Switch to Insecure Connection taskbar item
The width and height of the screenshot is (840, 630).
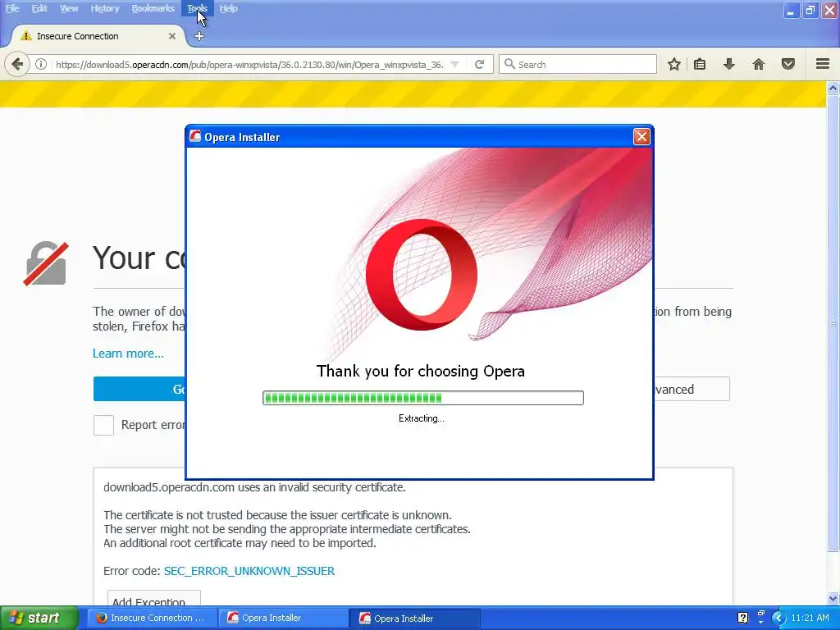pos(152,619)
